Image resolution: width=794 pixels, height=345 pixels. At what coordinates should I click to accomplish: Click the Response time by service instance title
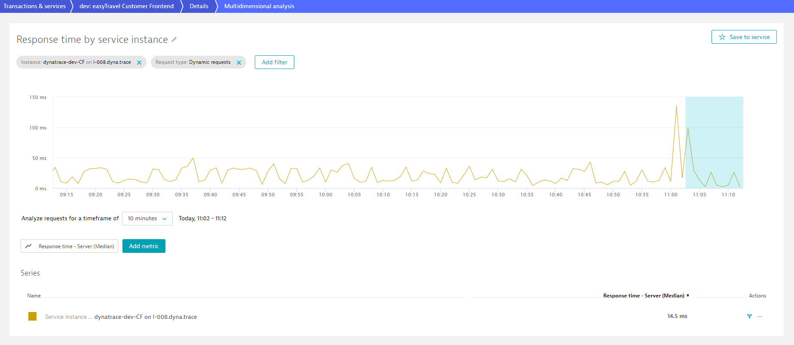point(92,39)
